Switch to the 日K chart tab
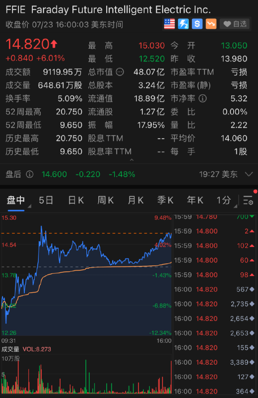 tap(76, 200)
